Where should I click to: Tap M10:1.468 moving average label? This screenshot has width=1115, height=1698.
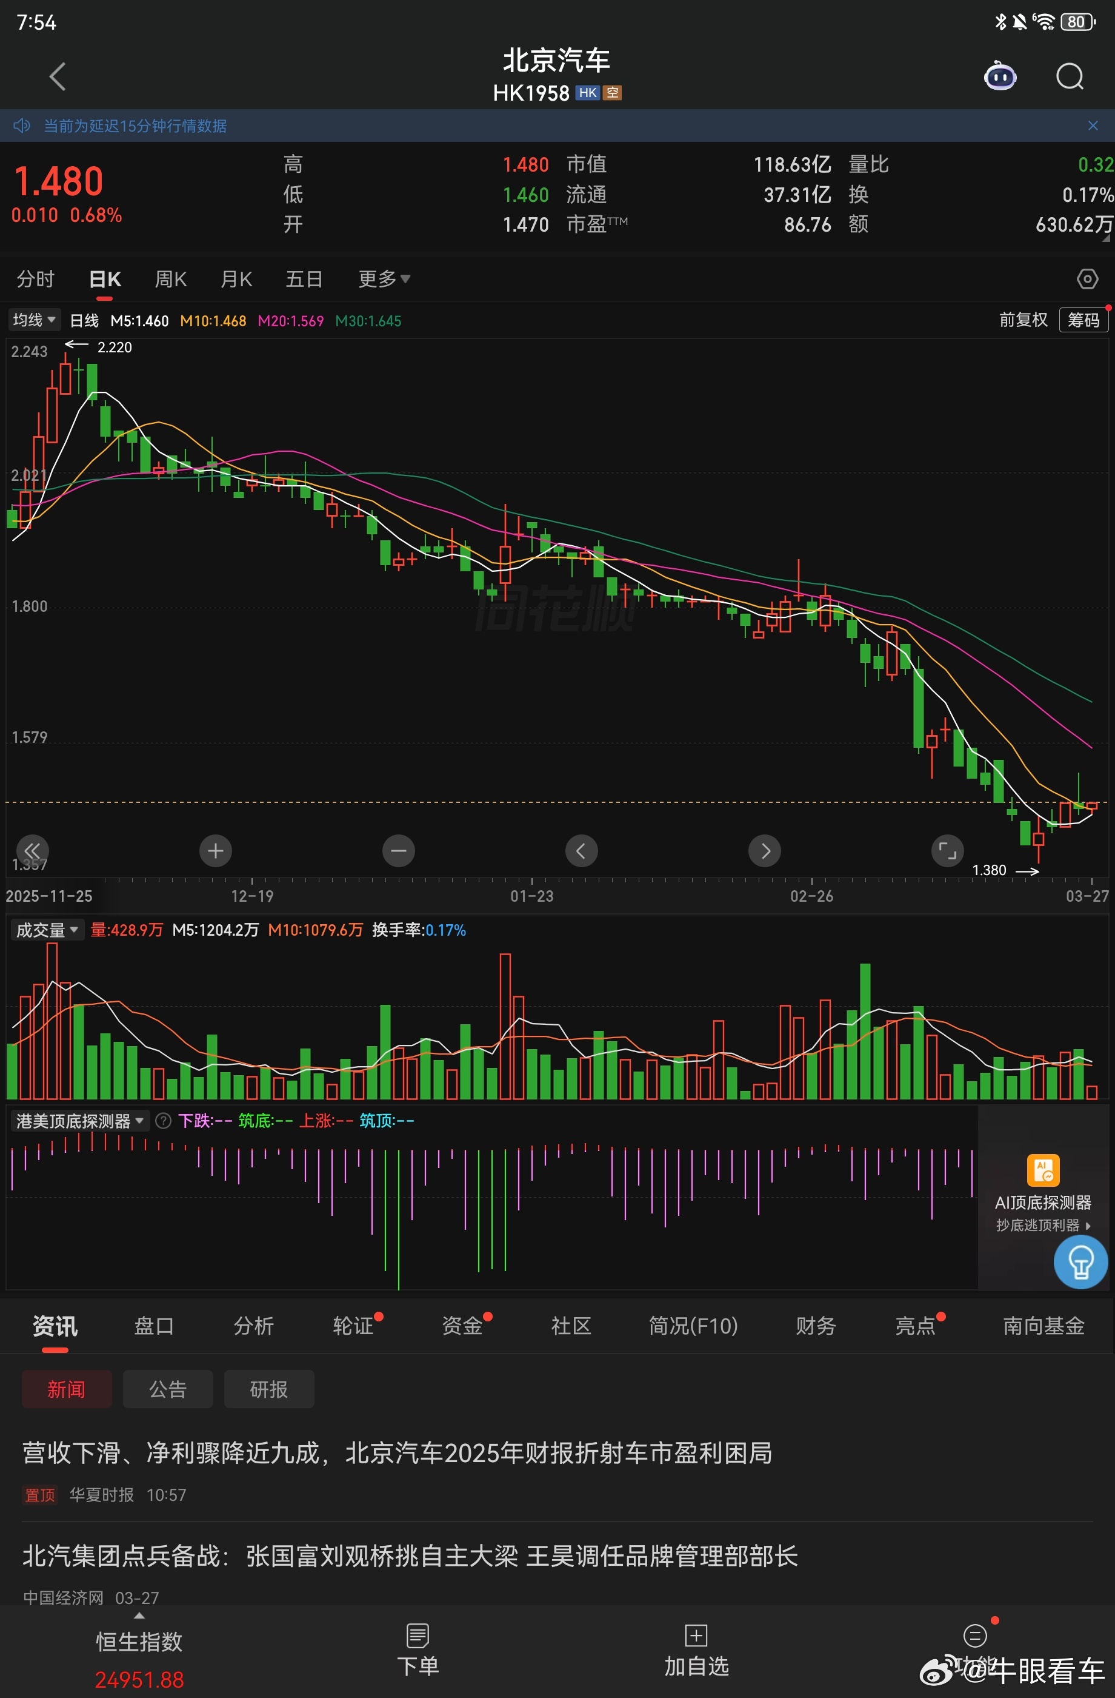[x=213, y=321]
